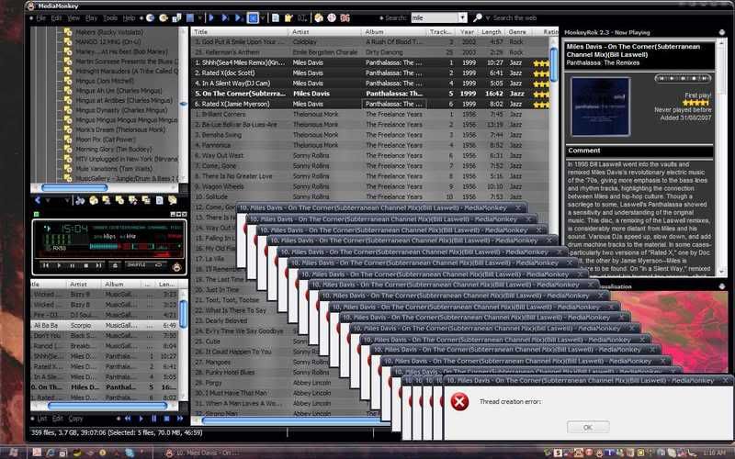
Task: Click the MediaMonkey taskbar button
Action: tap(202, 453)
